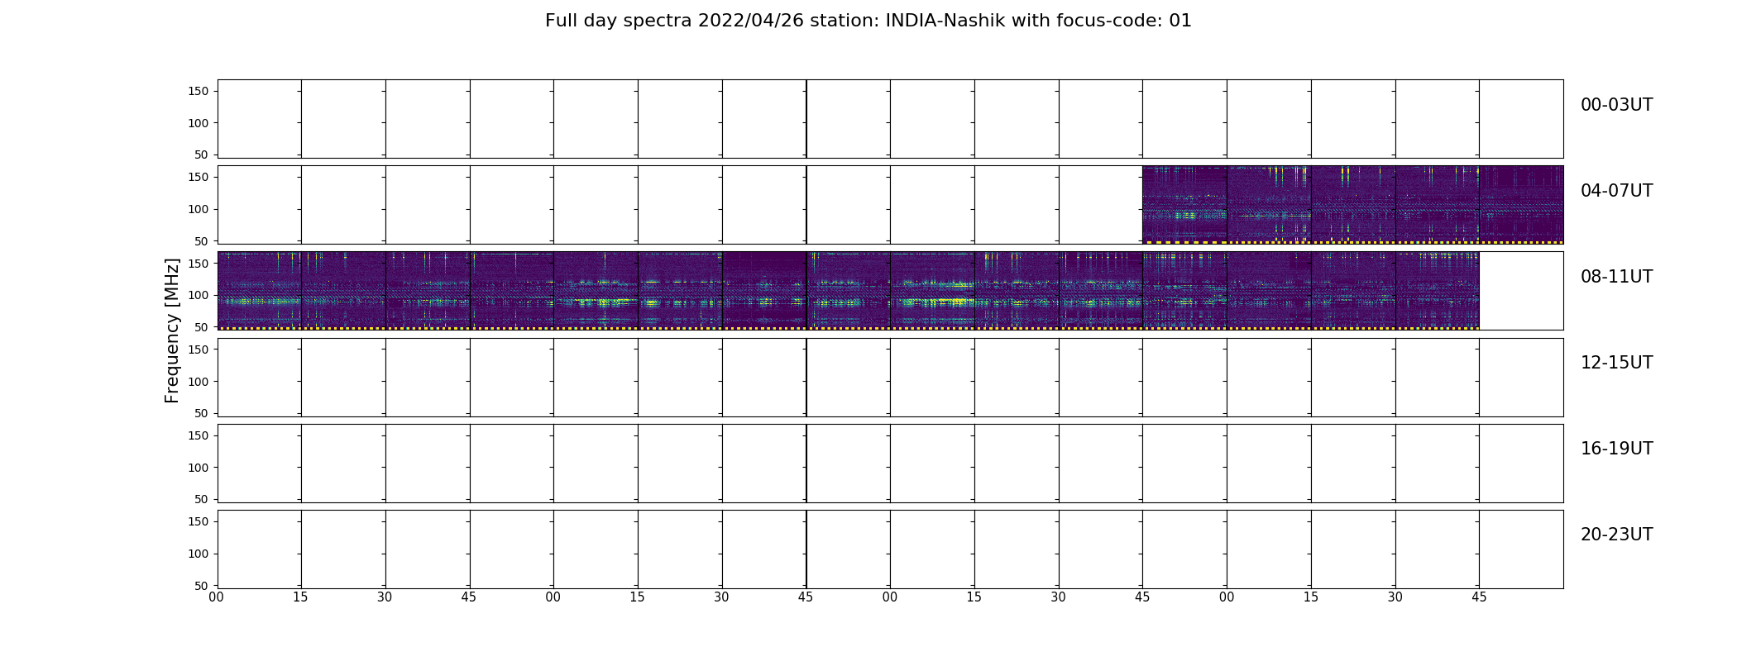Click the 50 tick in the 20-23UT row
Screen dimensions: 1737x661
(x=202, y=585)
